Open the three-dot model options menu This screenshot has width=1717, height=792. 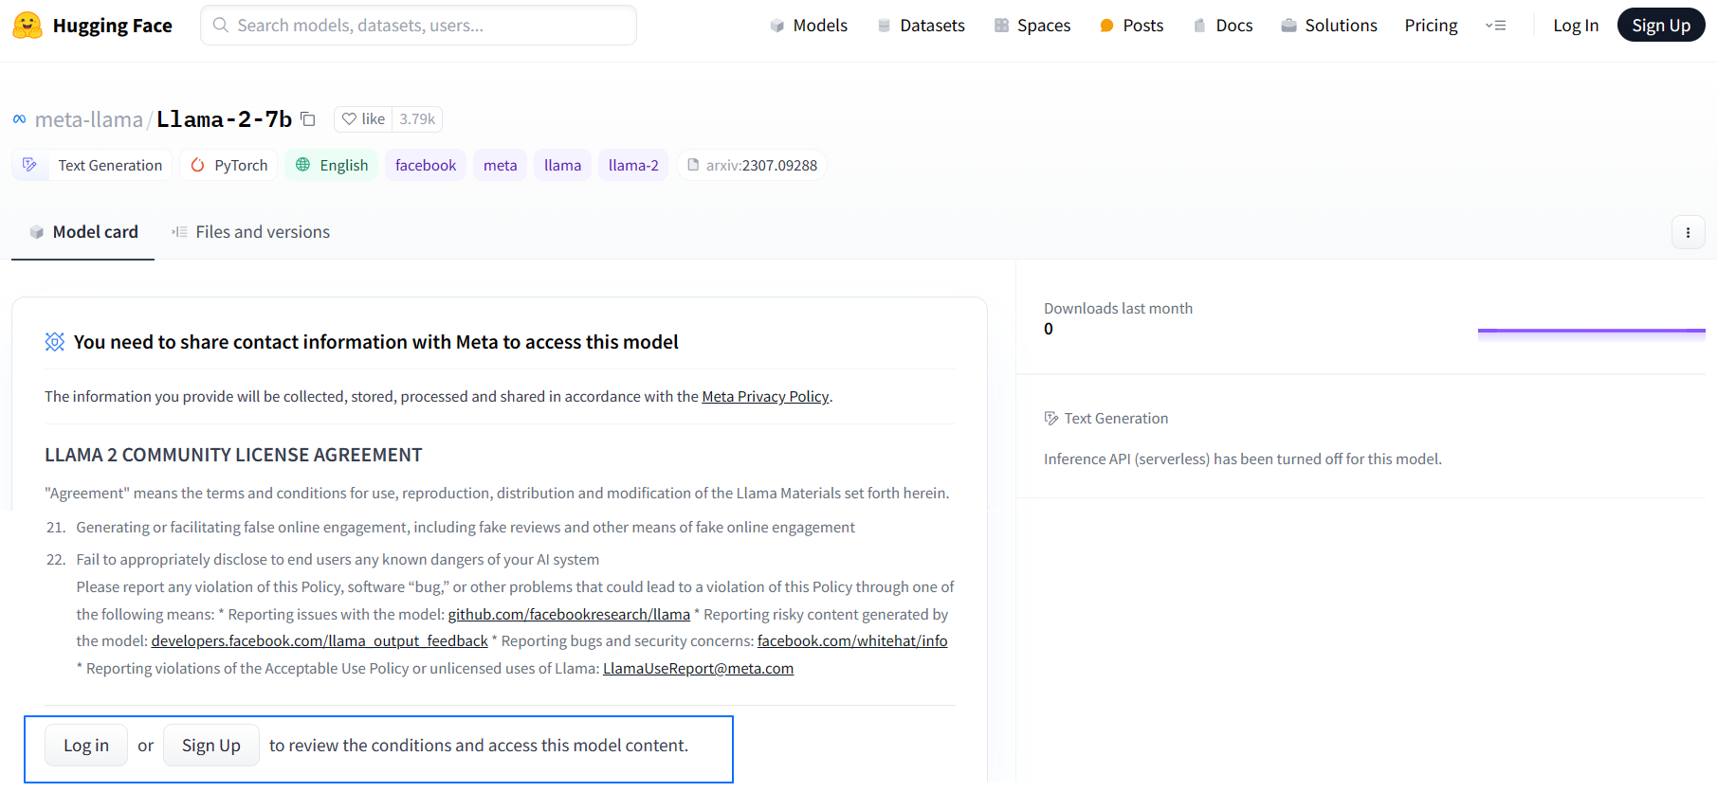[x=1688, y=232]
